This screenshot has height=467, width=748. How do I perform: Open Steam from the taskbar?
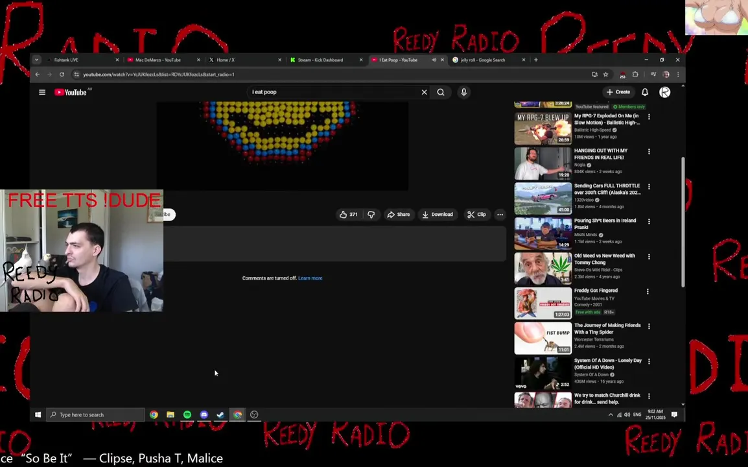pos(220,414)
